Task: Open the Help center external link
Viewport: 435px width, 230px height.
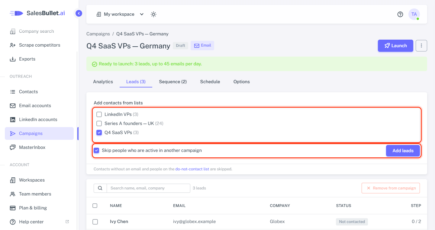Action: pyautogui.click(x=39, y=222)
